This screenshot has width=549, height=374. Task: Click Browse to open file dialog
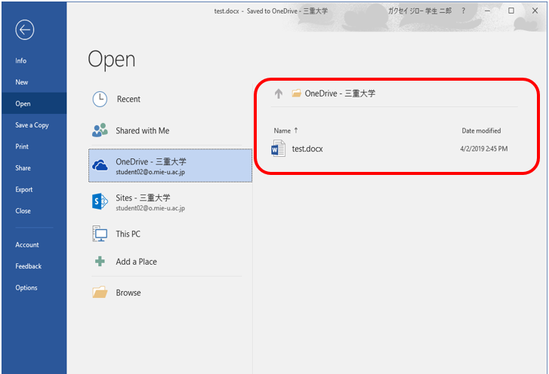pyautogui.click(x=170, y=293)
